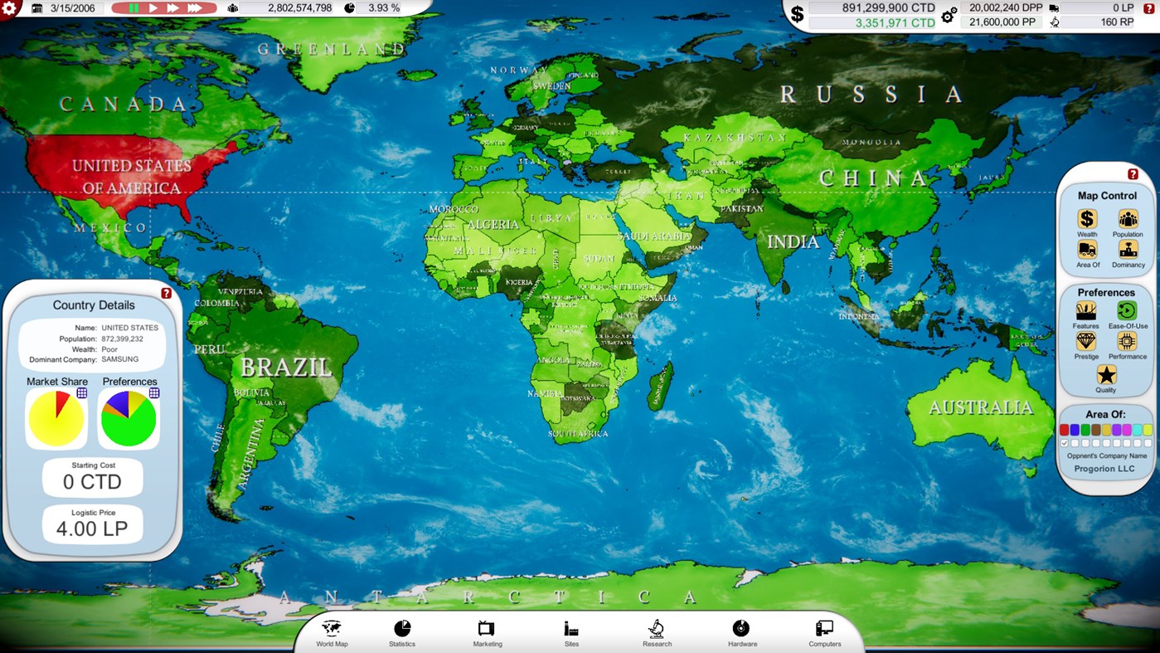Click the Map Control help button
The image size is (1160, 653).
click(x=1133, y=173)
